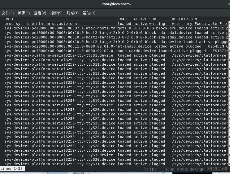
Task: Click the DESCRIPTION column header
Action: [184, 19]
